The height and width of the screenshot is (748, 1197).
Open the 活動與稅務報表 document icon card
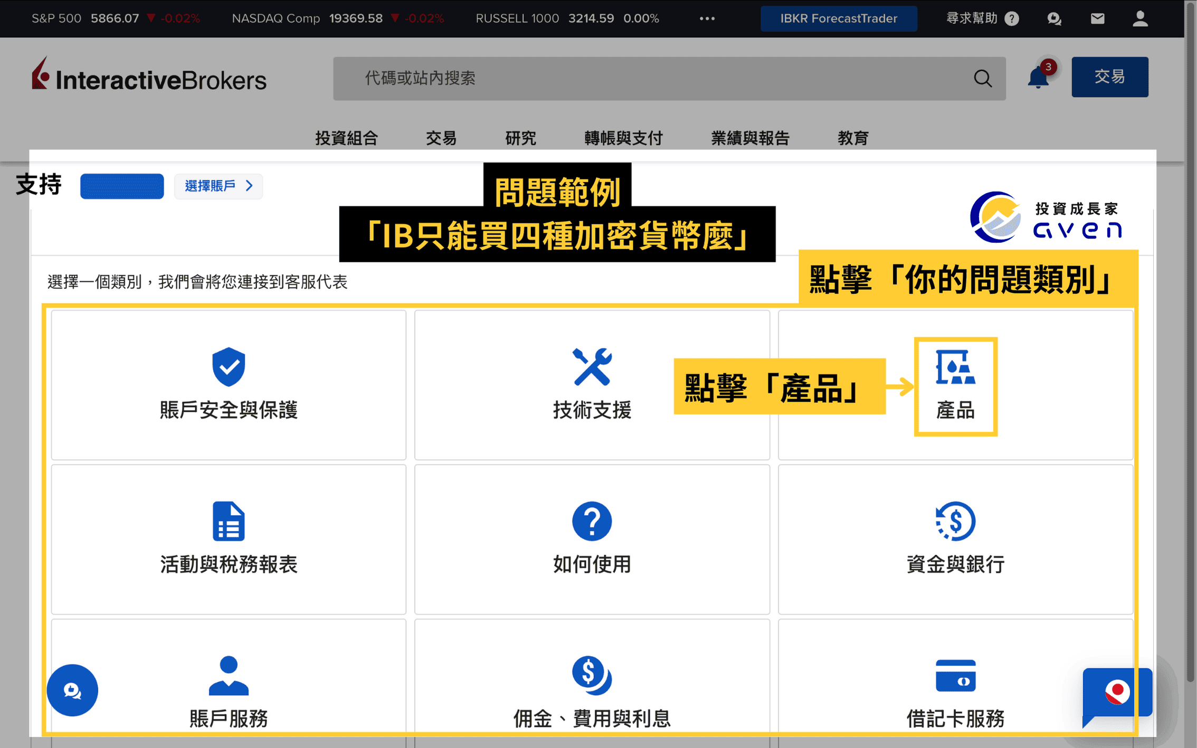coord(229,539)
